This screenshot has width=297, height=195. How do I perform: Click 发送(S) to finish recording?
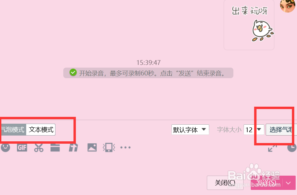coord(267,183)
